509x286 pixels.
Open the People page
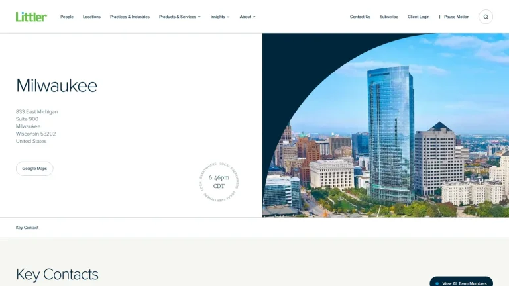[x=67, y=17]
